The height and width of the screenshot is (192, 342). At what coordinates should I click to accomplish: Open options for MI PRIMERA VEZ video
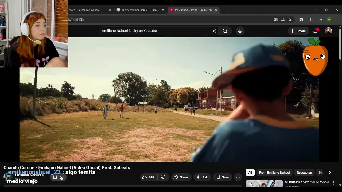[333, 183]
